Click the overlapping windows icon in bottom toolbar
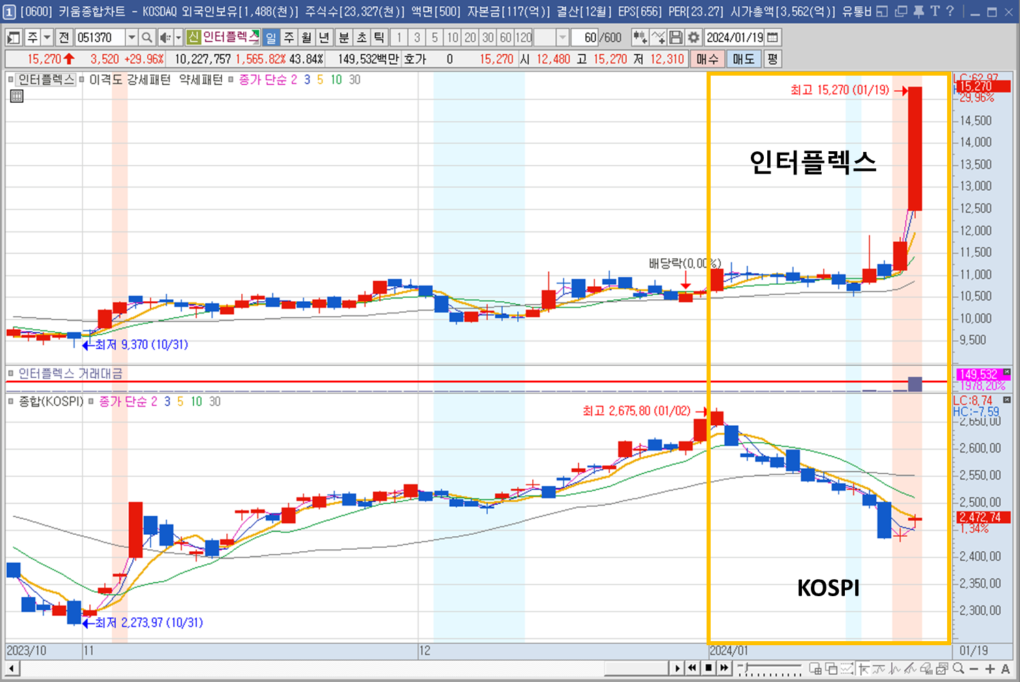Image resolution: width=1020 pixels, height=682 pixels. 831,669
